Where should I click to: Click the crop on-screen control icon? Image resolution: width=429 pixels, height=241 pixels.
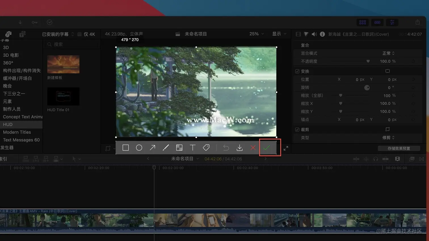tap(388, 129)
